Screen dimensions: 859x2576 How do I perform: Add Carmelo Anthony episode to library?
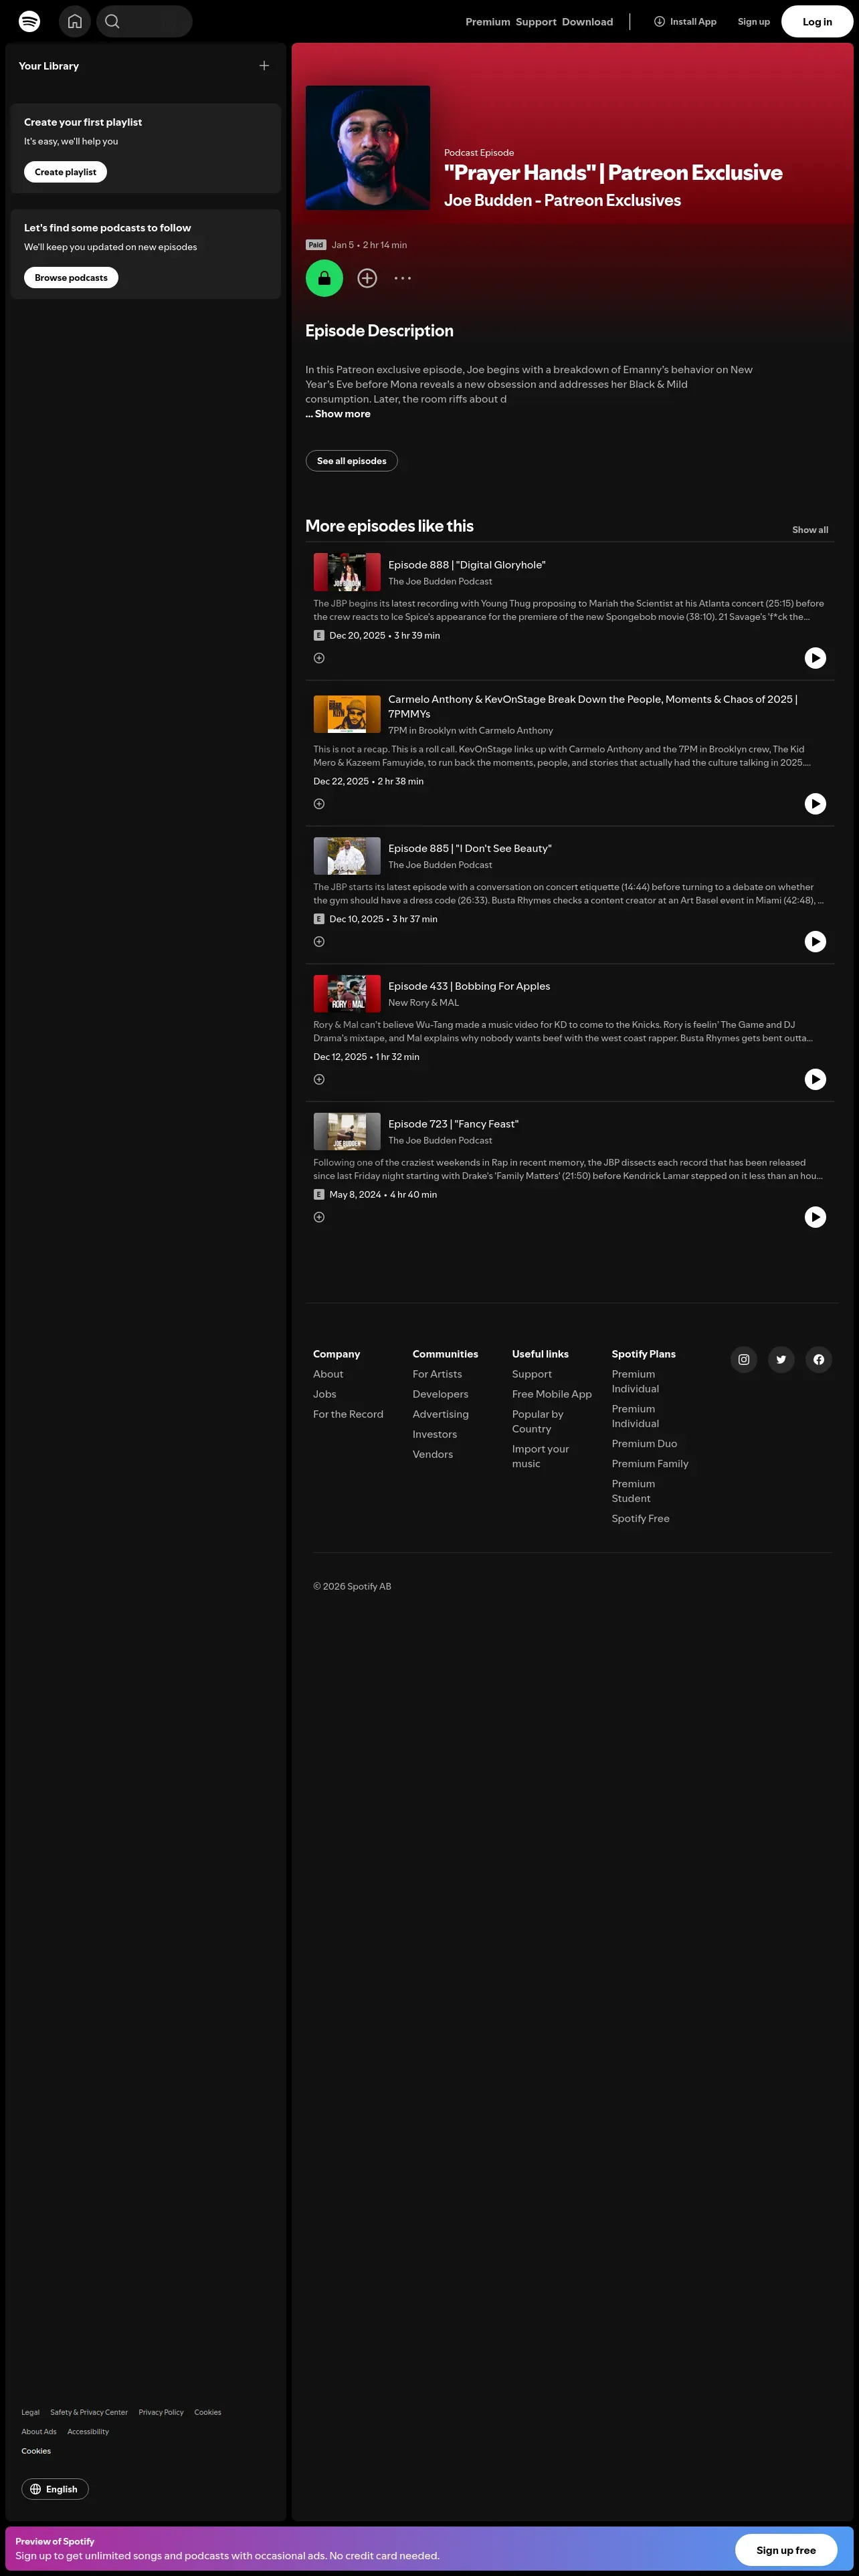(319, 804)
